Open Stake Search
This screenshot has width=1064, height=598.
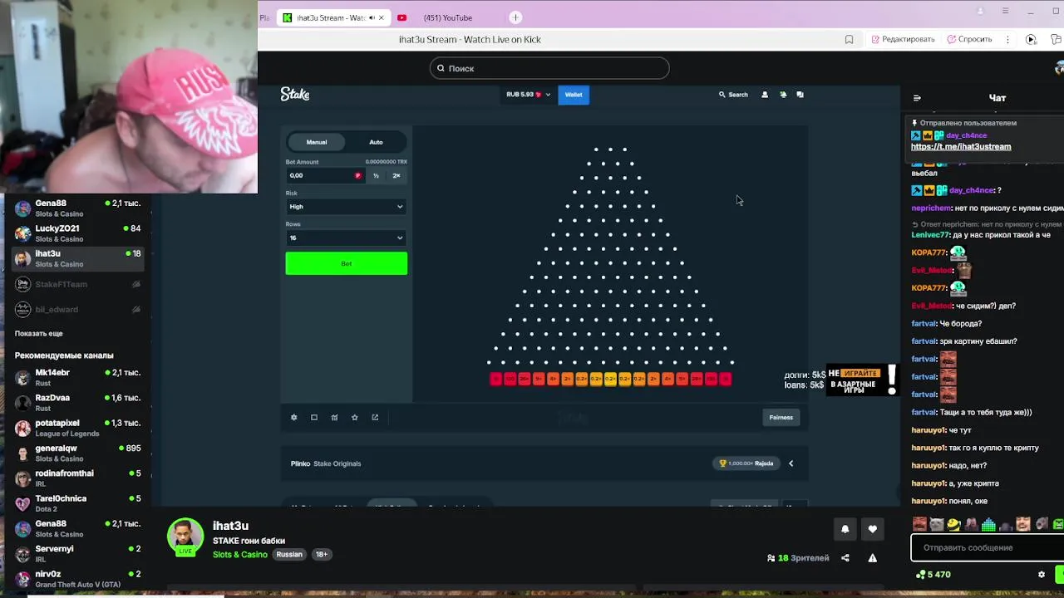pyautogui.click(x=733, y=95)
